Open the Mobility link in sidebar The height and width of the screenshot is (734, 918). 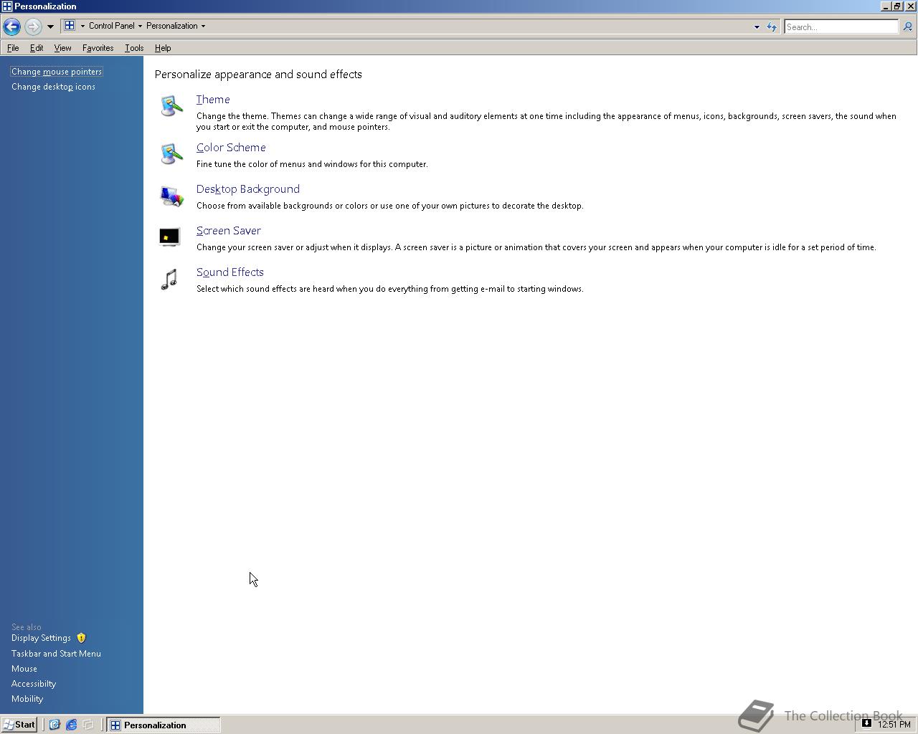click(27, 699)
